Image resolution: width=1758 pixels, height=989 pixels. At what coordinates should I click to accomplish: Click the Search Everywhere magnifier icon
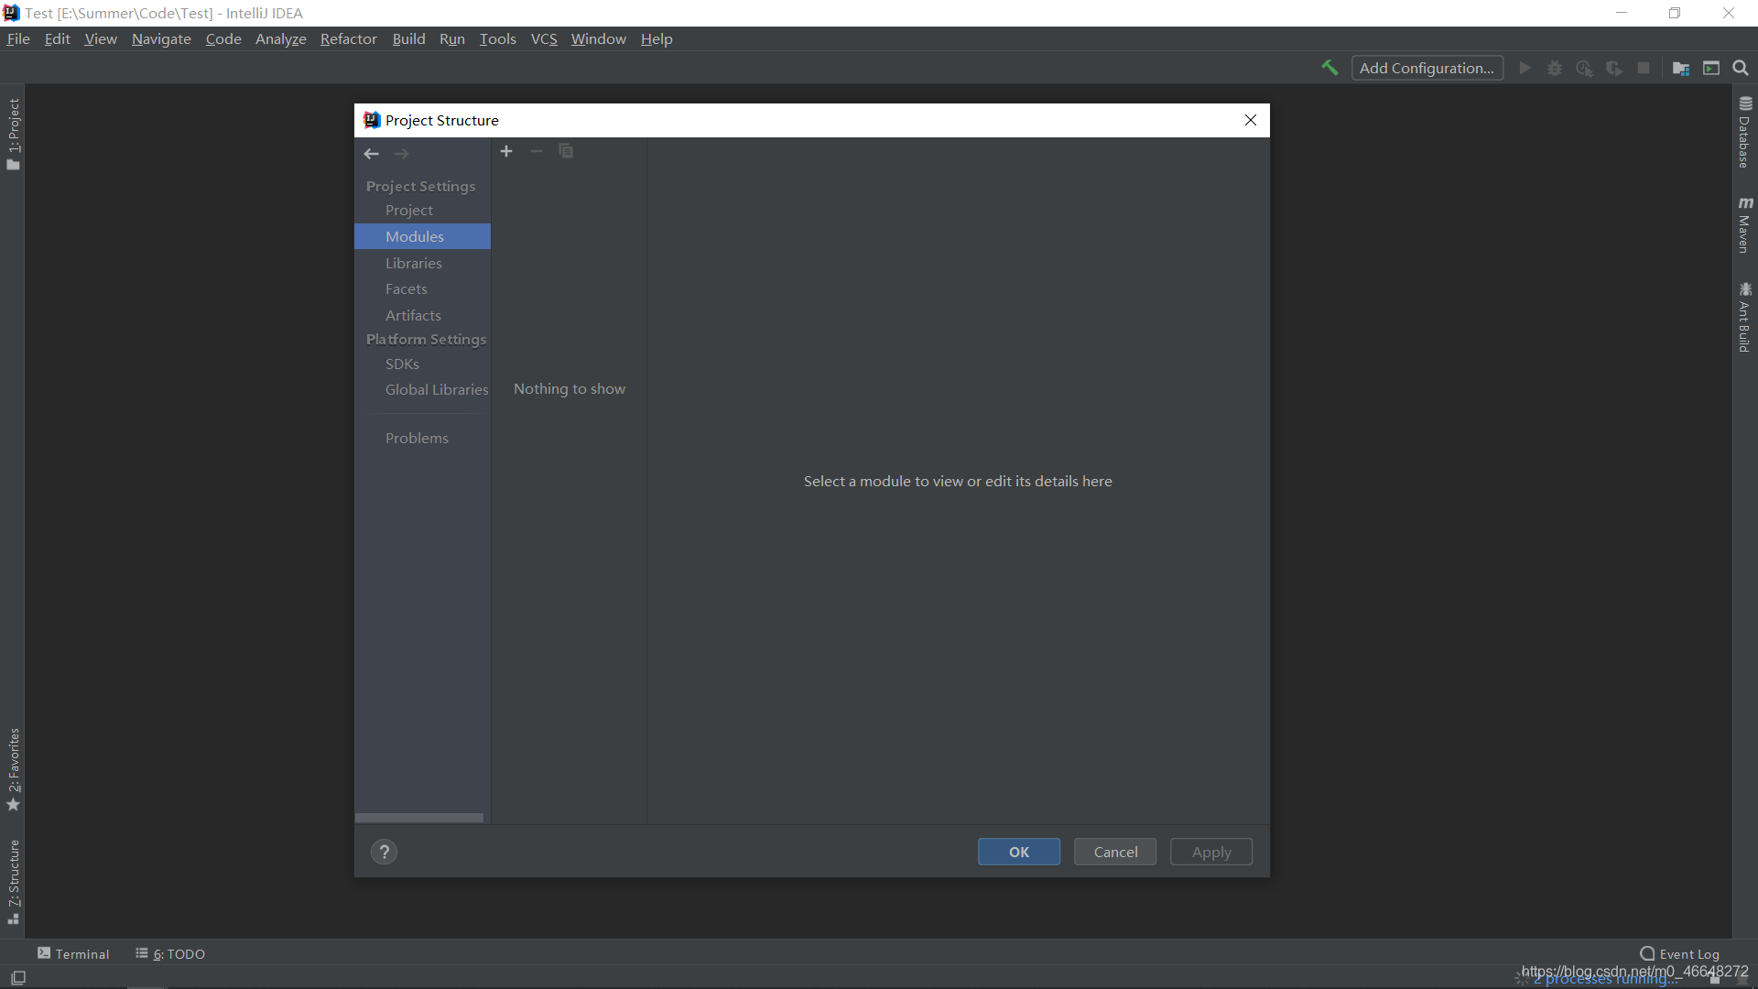[1741, 68]
